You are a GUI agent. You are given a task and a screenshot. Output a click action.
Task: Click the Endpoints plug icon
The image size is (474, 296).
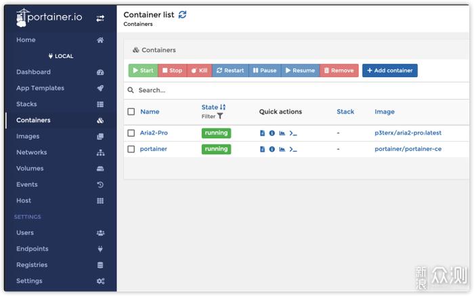click(100, 249)
